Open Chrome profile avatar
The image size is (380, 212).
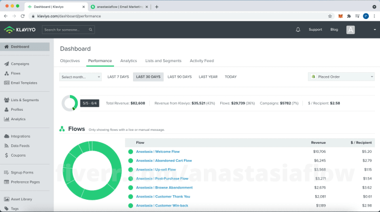pos(366,16)
